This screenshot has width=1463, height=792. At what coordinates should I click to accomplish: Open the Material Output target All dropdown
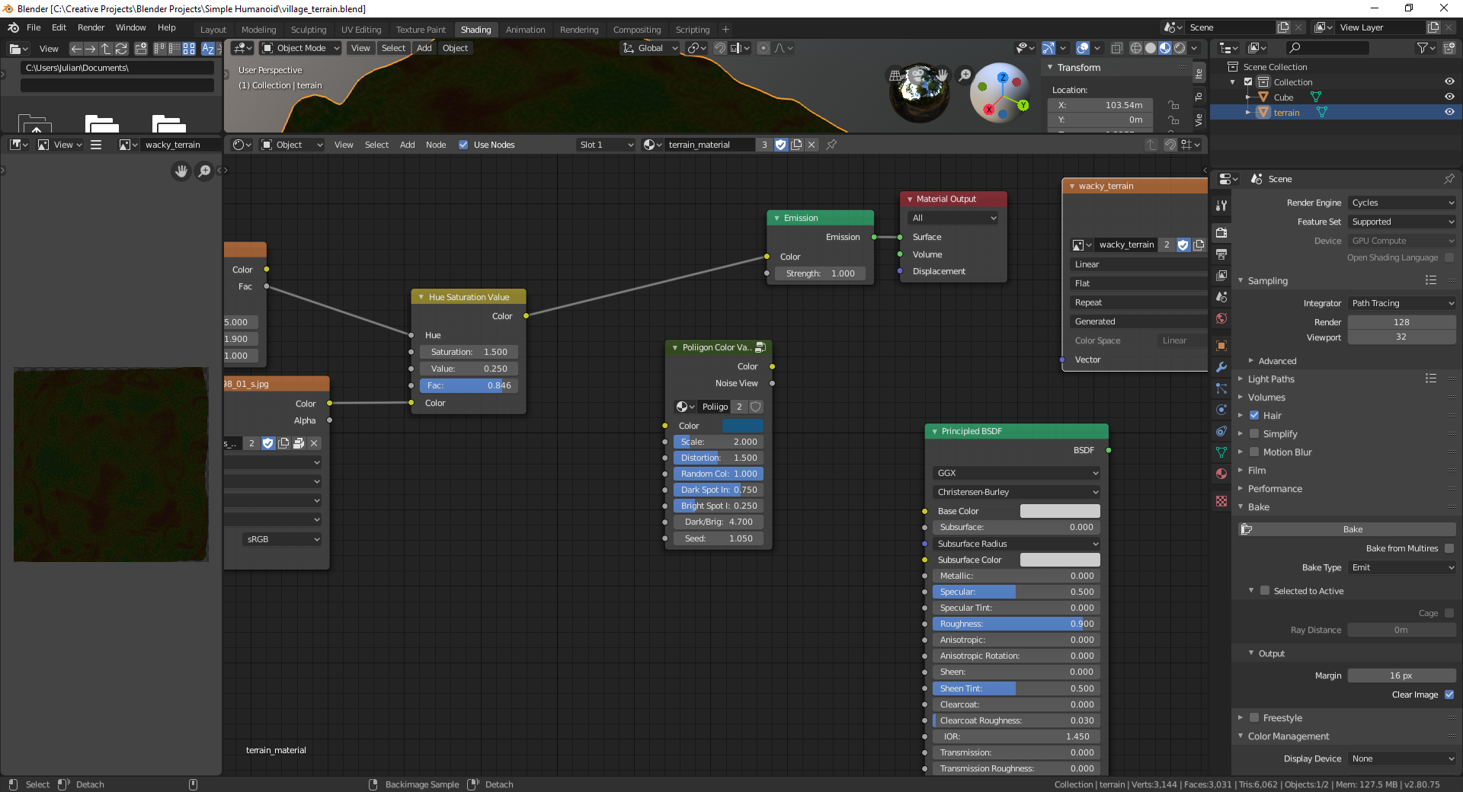[x=953, y=218]
